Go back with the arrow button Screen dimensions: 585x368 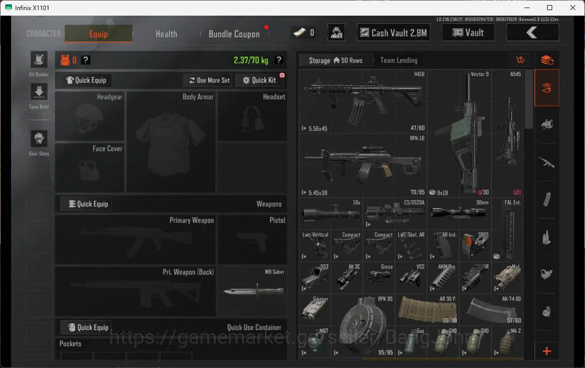point(533,32)
